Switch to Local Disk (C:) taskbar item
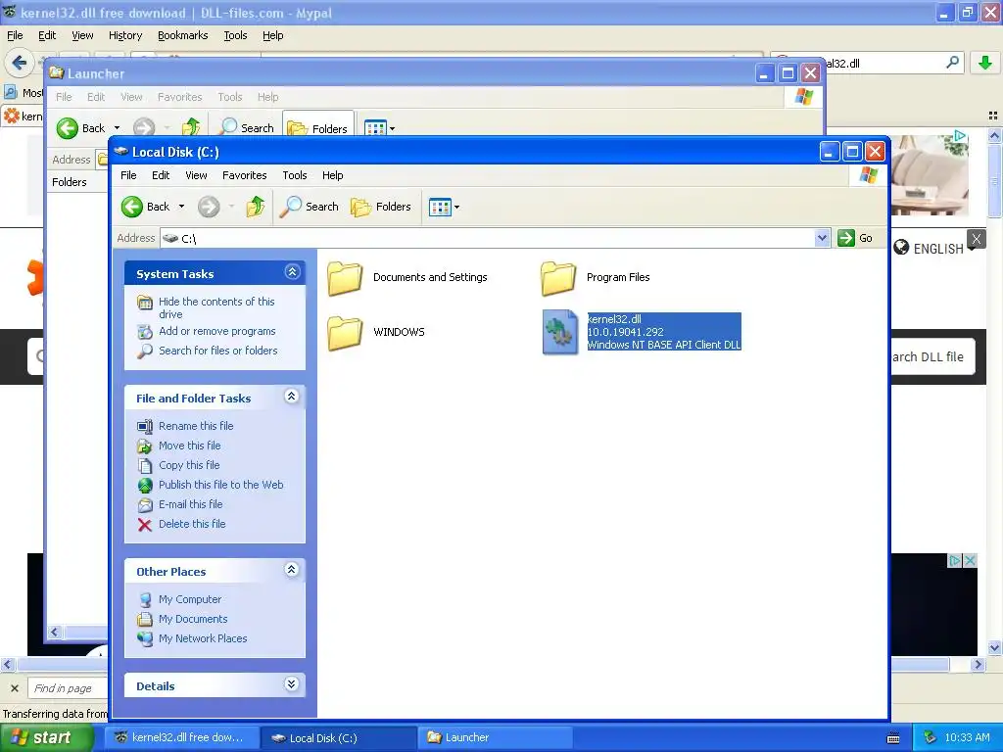This screenshot has height=752, width=1003. click(338, 737)
